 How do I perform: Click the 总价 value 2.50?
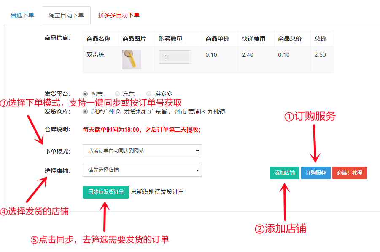(320, 55)
